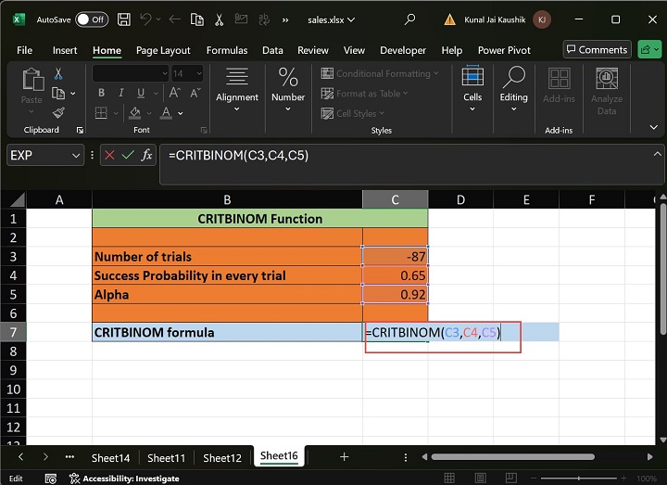The width and height of the screenshot is (667, 485).
Task: Expand the Name Box dropdown arrow
Action: (x=76, y=156)
